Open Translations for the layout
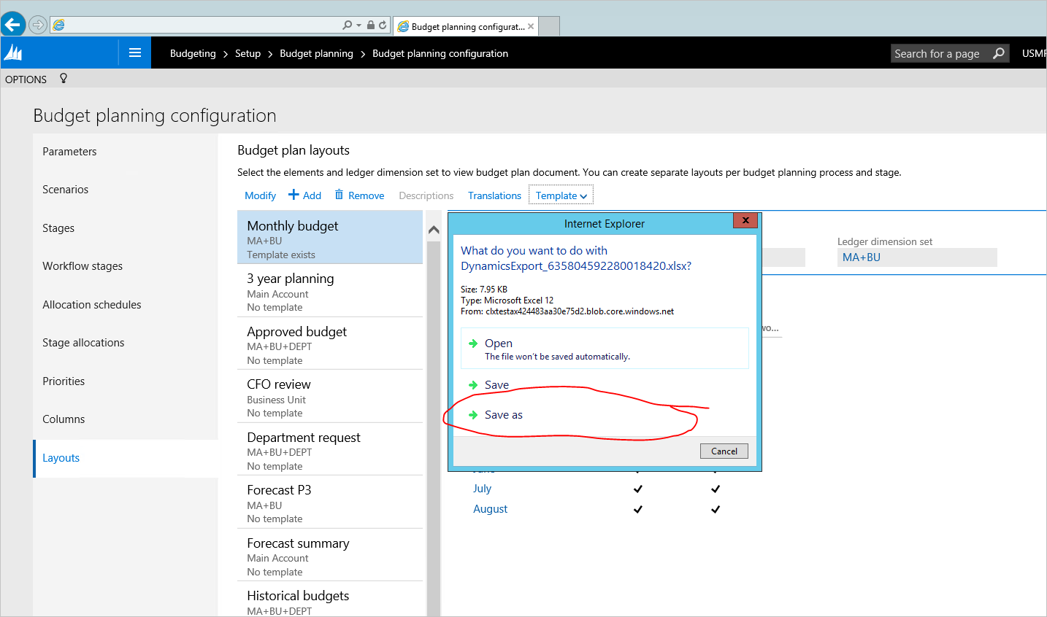This screenshot has width=1047, height=617. click(x=494, y=195)
